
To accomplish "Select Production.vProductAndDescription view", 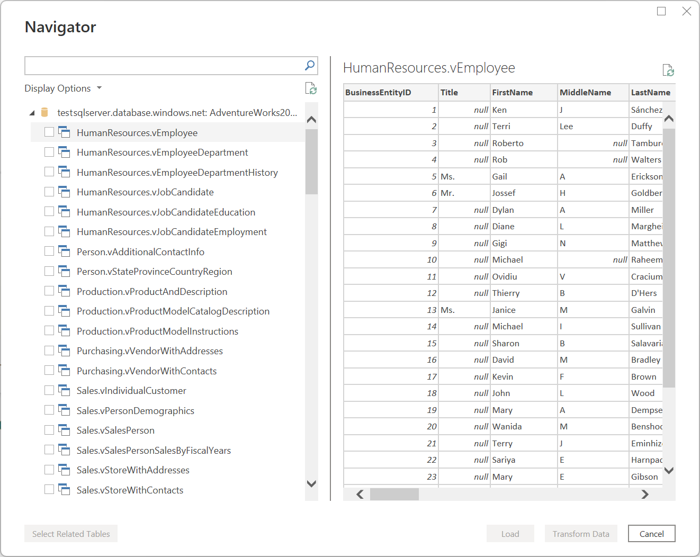I will [x=152, y=292].
